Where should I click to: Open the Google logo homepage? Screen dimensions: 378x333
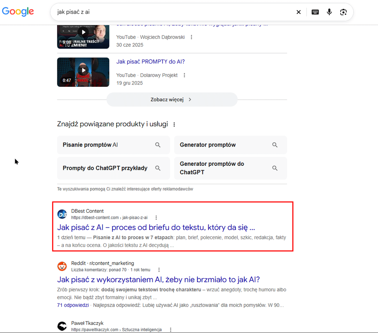pyautogui.click(x=18, y=11)
